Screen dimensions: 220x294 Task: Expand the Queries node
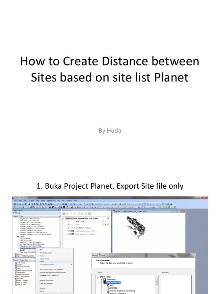click(14, 254)
